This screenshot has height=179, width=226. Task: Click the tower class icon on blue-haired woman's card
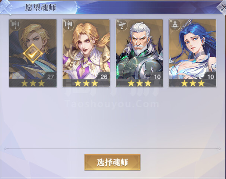tap(175, 25)
